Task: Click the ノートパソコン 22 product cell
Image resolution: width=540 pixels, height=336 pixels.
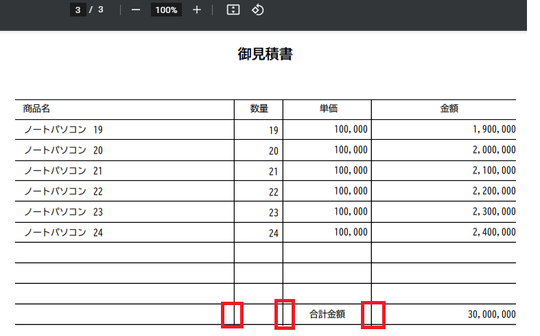Action: [63, 191]
